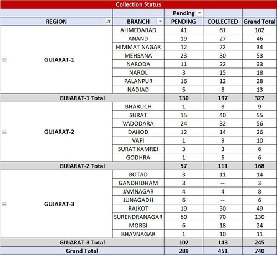Image resolution: width=277 pixels, height=255 pixels.
Task: Select GANDHIDHAM empty collected cell
Action: [x=223, y=183]
